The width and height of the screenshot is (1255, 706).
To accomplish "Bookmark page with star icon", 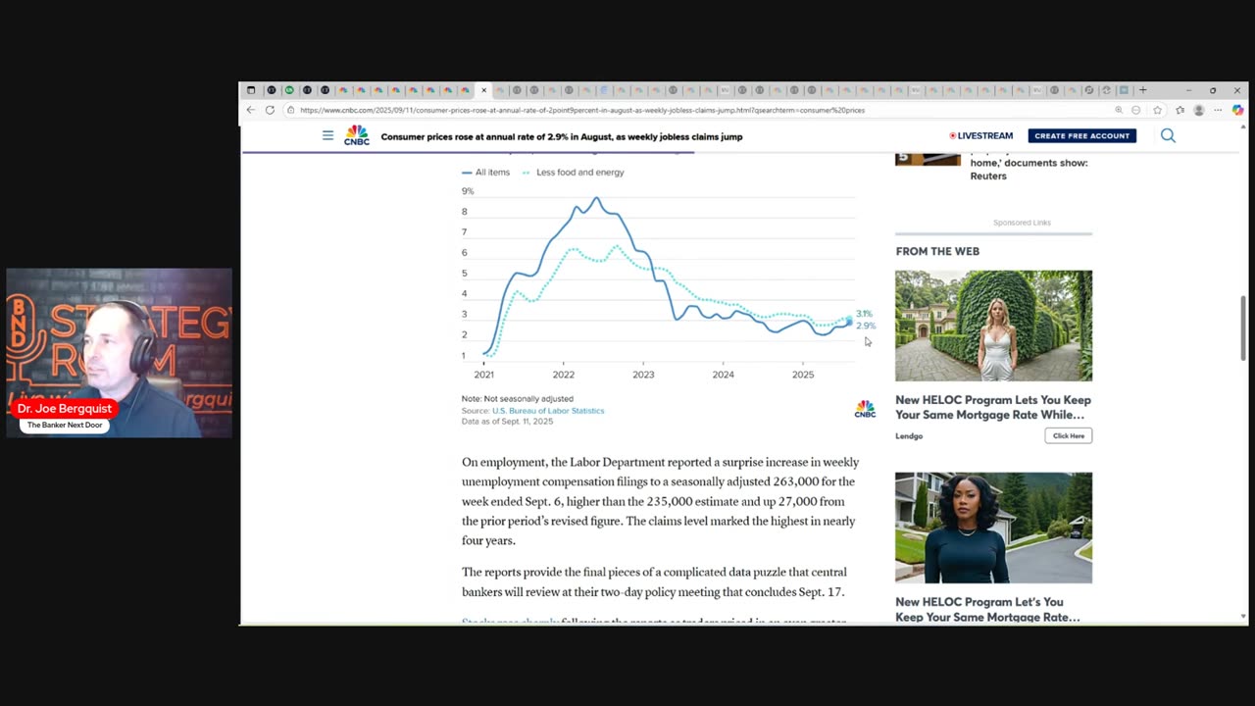I will click(x=1158, y=110).
